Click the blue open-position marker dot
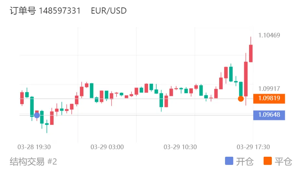The width and height of the screenshot is (302, 171). tap(37, 115)
